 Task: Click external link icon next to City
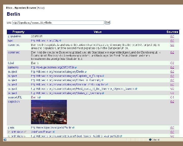[60, 41]
